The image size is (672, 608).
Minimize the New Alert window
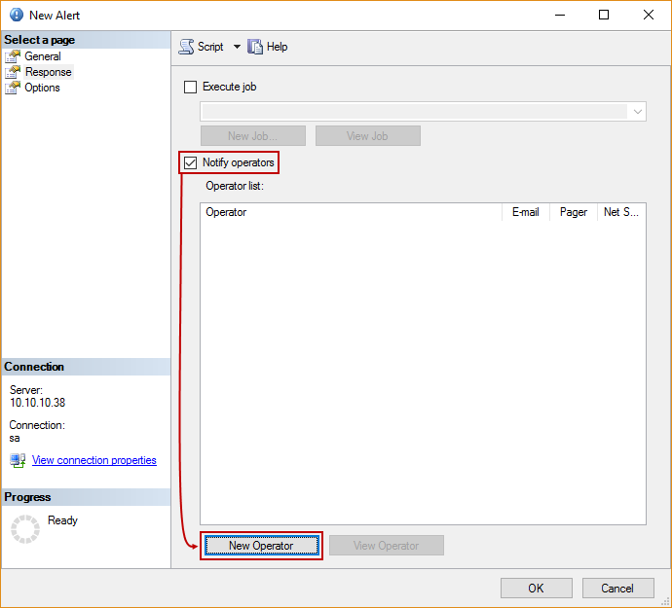point(560,15)
